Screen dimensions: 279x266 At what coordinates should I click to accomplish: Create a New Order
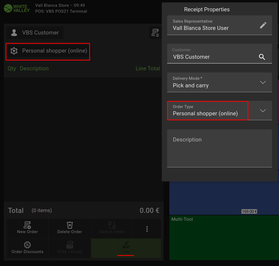click(27, 228)
